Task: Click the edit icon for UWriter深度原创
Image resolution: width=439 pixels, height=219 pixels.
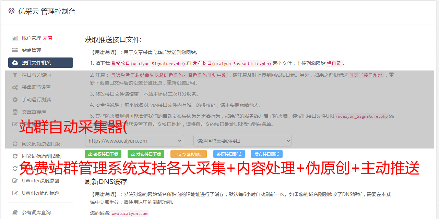Action: [x=15, y=181]
